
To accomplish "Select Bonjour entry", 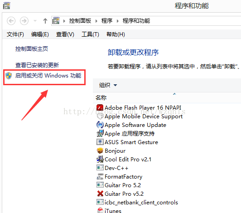I will [115, 151].
